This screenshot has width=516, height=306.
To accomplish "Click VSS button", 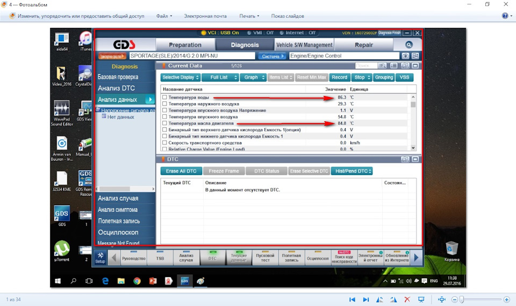I will [x=404, y=77].
